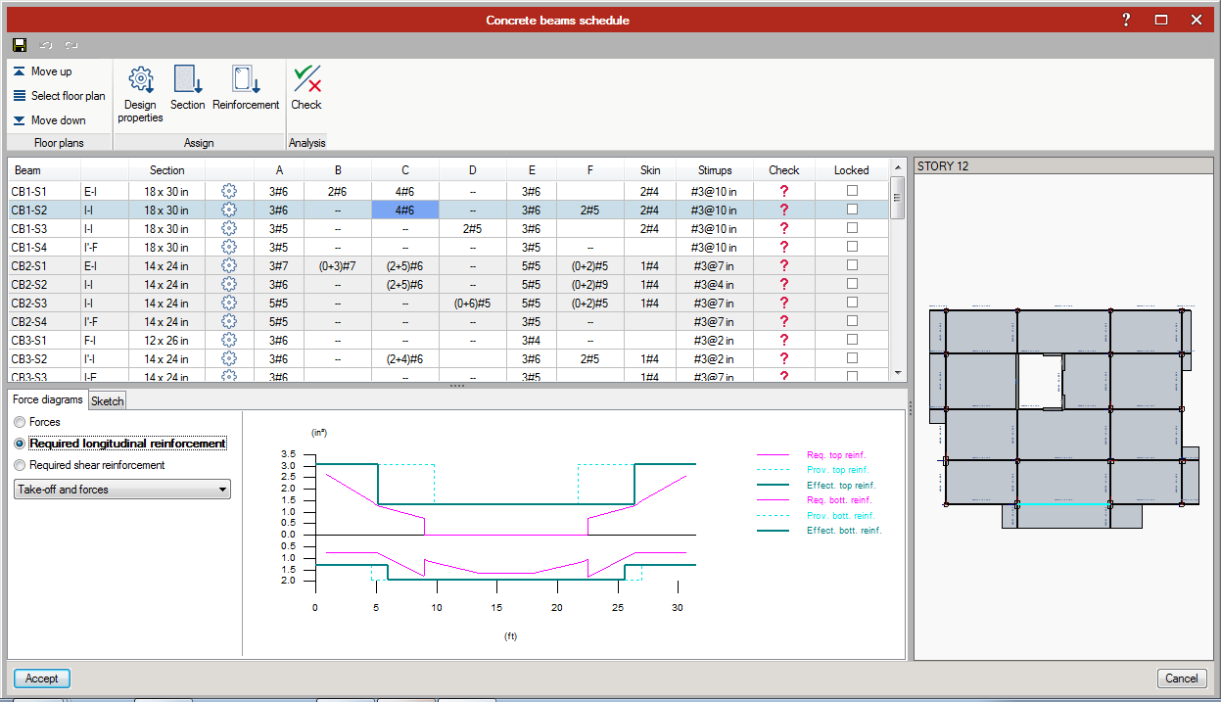Click the Move down floor plan icon

[x=20, y=120]
